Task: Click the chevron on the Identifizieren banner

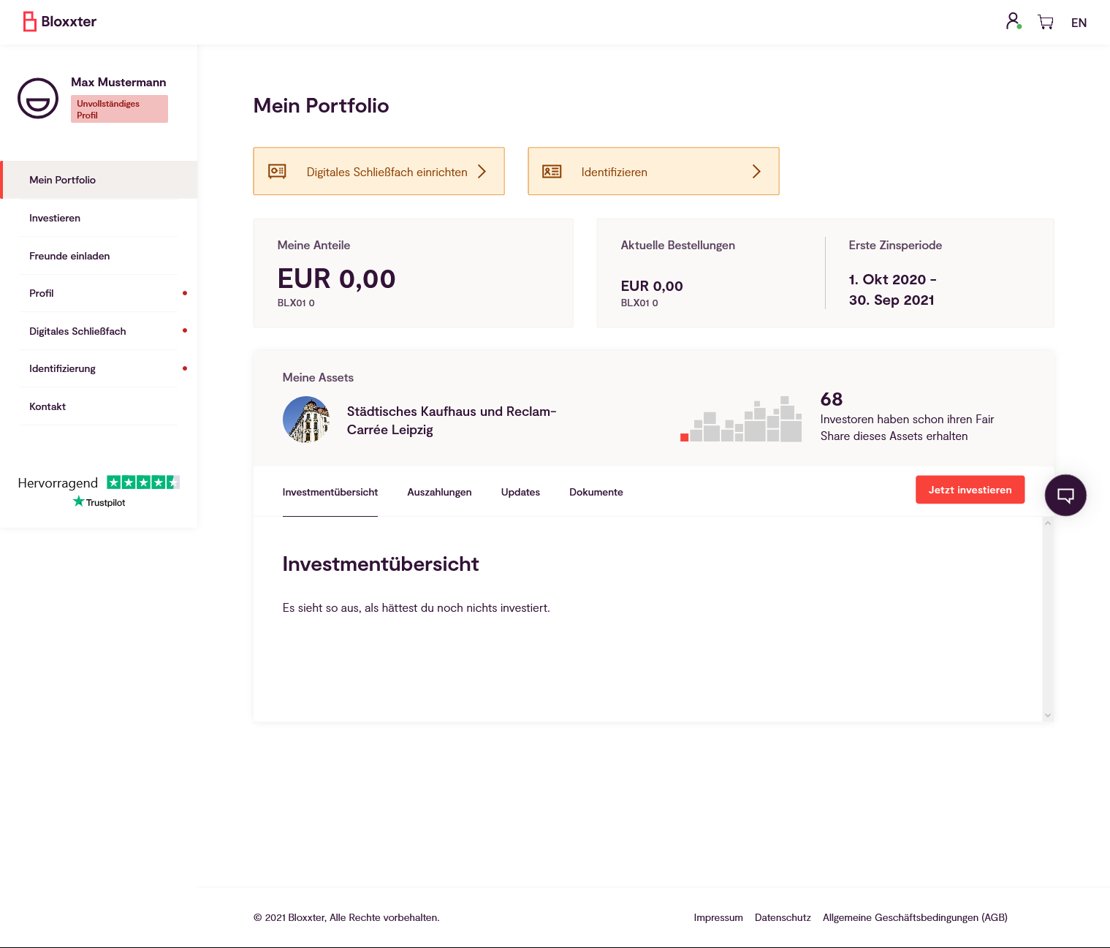Action: point(756,172)
